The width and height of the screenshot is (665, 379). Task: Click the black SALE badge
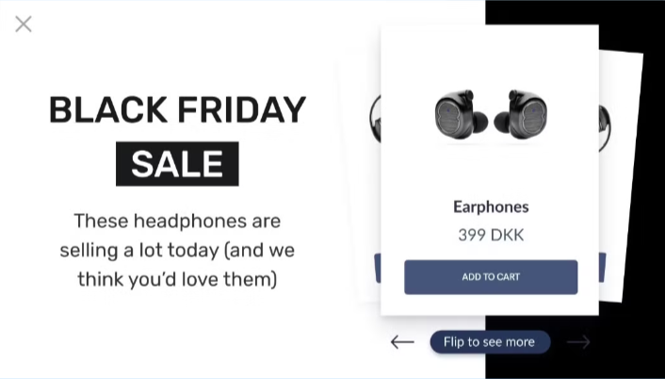click(177, 164)
